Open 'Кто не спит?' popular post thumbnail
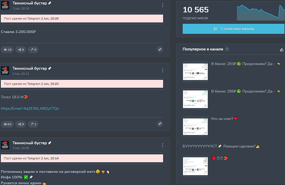This screenshot has width=285, height=185. [195, 127]
